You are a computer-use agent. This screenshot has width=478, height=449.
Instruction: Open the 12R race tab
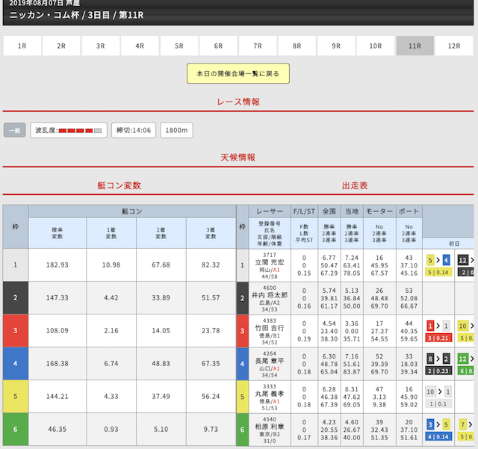(x=454, y=46)
